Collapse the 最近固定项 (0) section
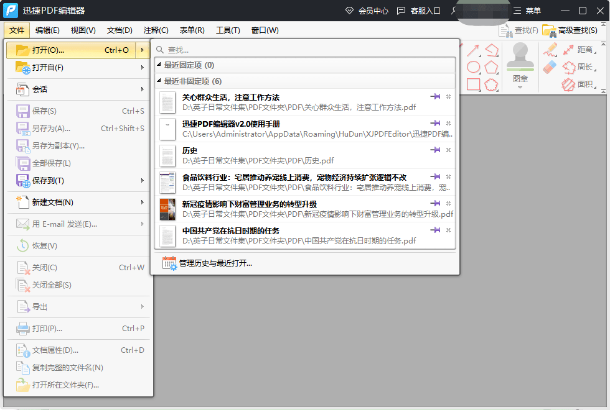The width and height of the screenshot is (610, 410). tap(159, 65)
